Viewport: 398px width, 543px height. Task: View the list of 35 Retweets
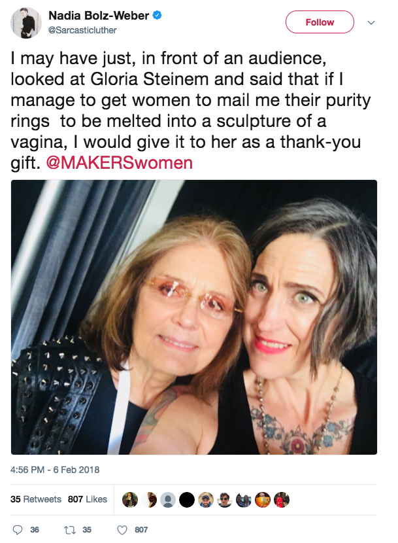click(x=36, y=499)
